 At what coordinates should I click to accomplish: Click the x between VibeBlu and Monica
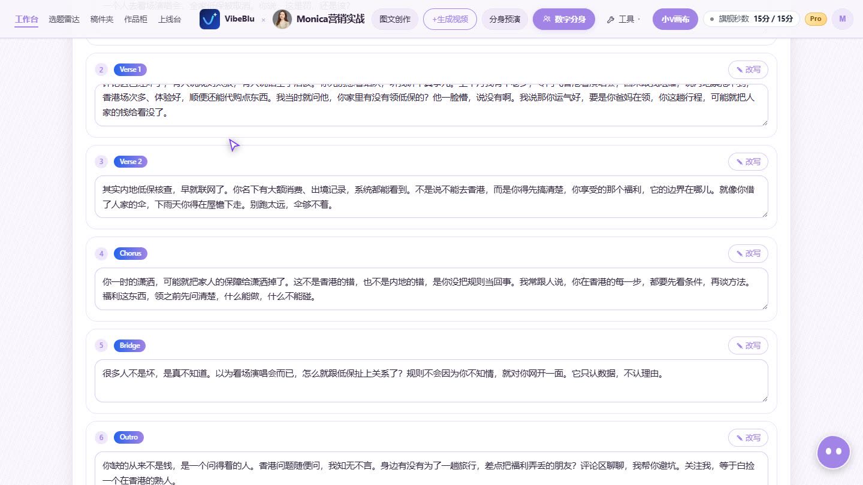point(263,20)
